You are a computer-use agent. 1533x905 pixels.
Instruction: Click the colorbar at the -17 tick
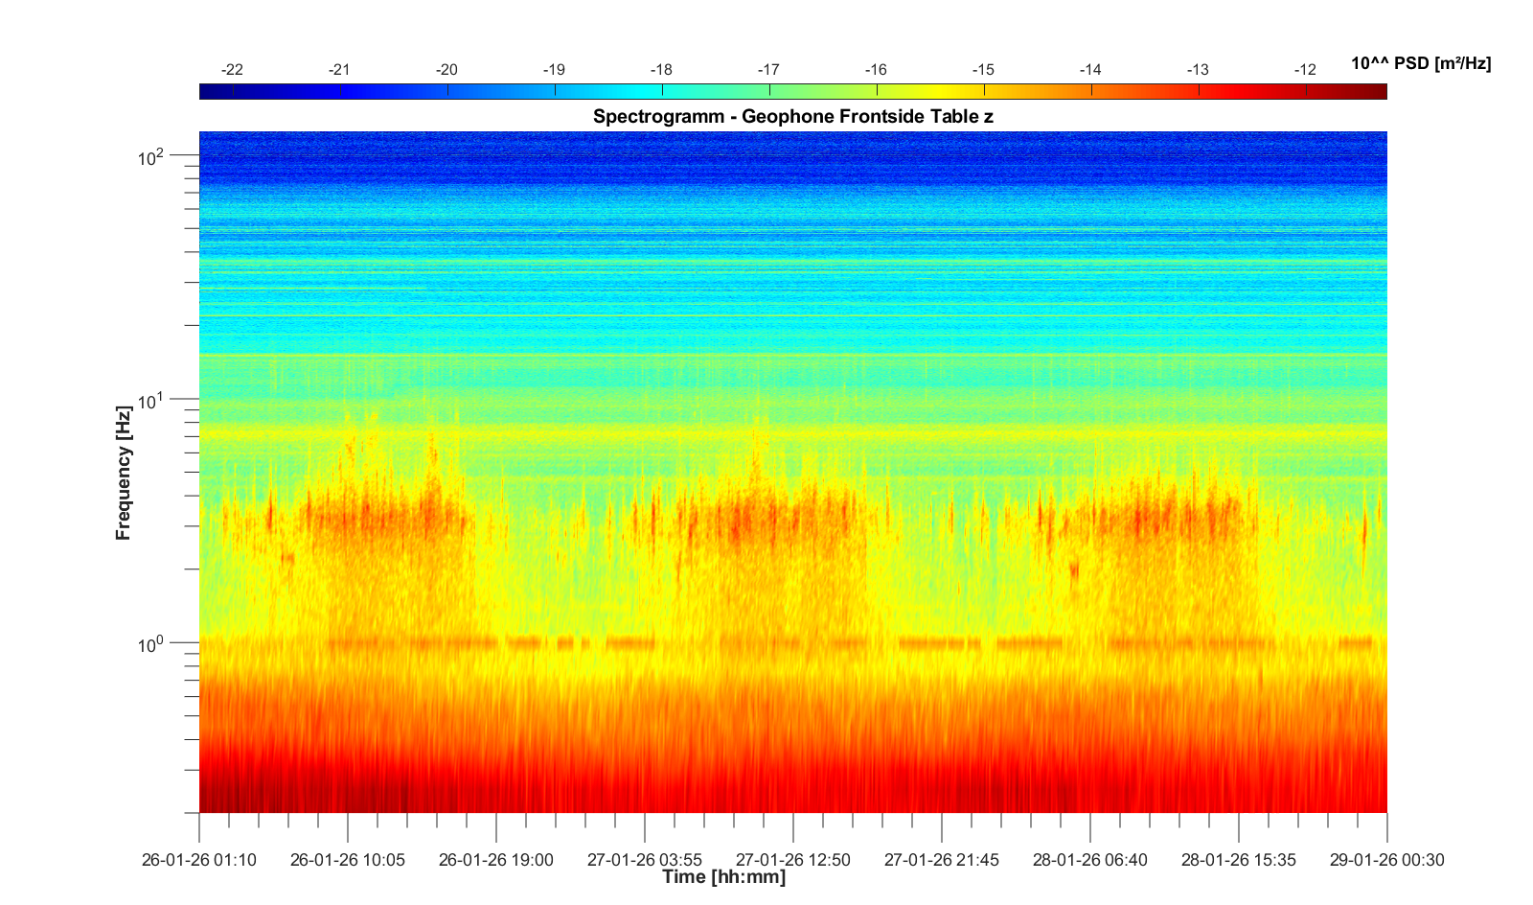[x=769, y=92]
